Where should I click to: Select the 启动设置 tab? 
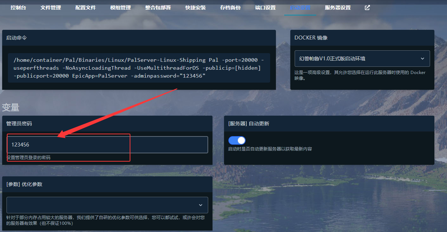pos(300,8)
